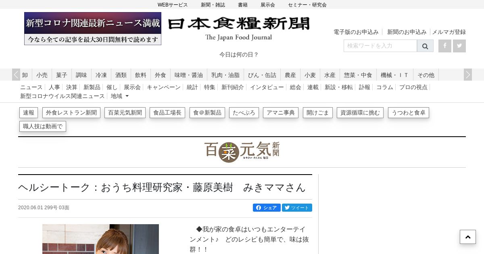Select the 惣菜・中食 category tab
The width and height of the screenshot is (484, 254).
(x=358, y=75)
